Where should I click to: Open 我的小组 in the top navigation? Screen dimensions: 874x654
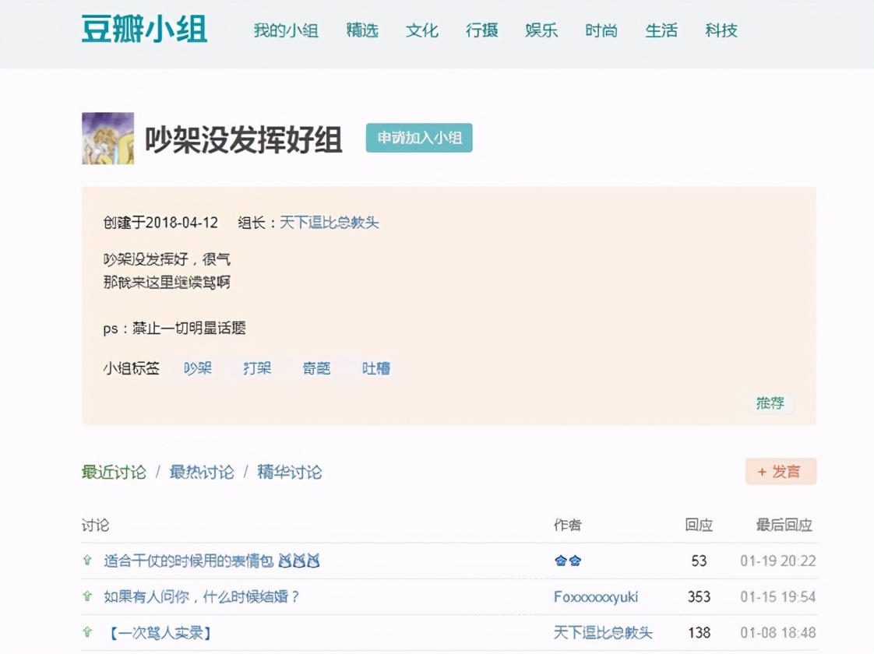pos(286,31)
